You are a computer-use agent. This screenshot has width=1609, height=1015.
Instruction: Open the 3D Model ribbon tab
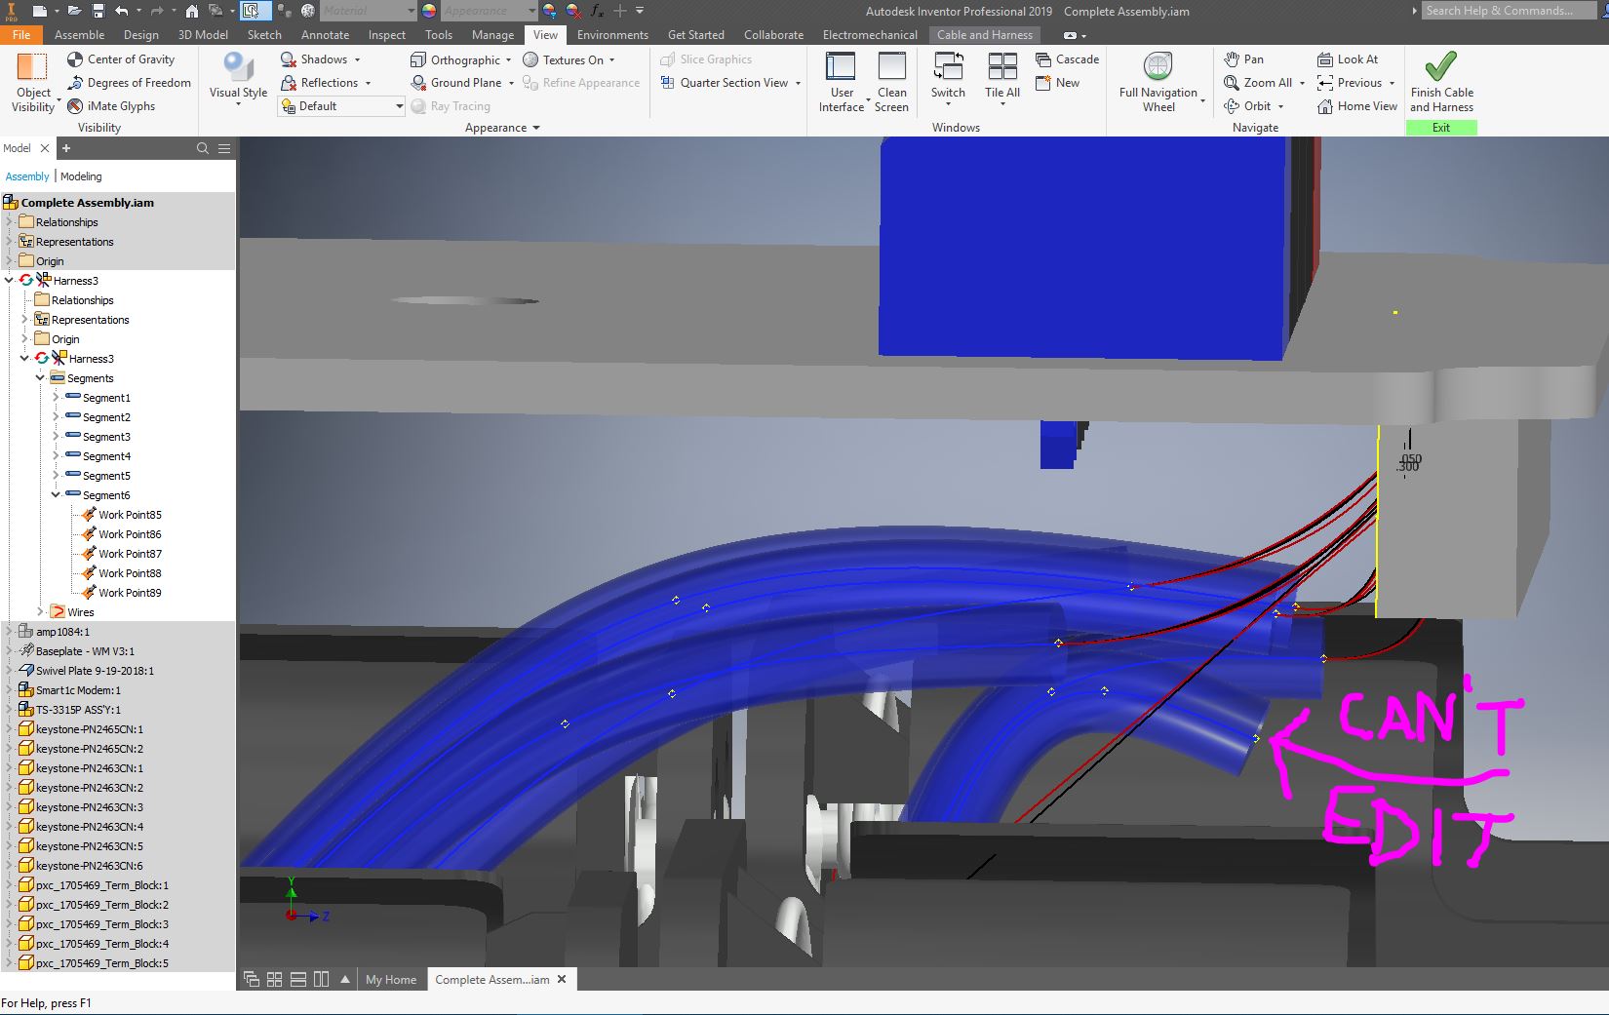[203, 35]
